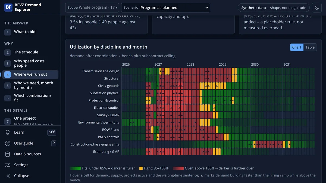Collapse the sidebar

(30, 176)
